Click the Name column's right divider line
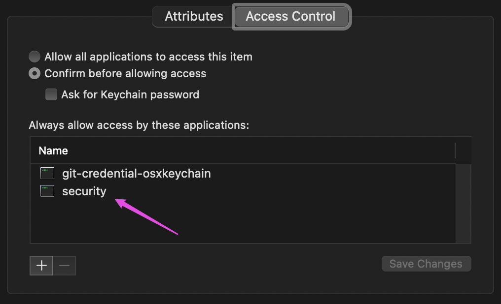Viewport: 501px width, 304px height. 455,151
